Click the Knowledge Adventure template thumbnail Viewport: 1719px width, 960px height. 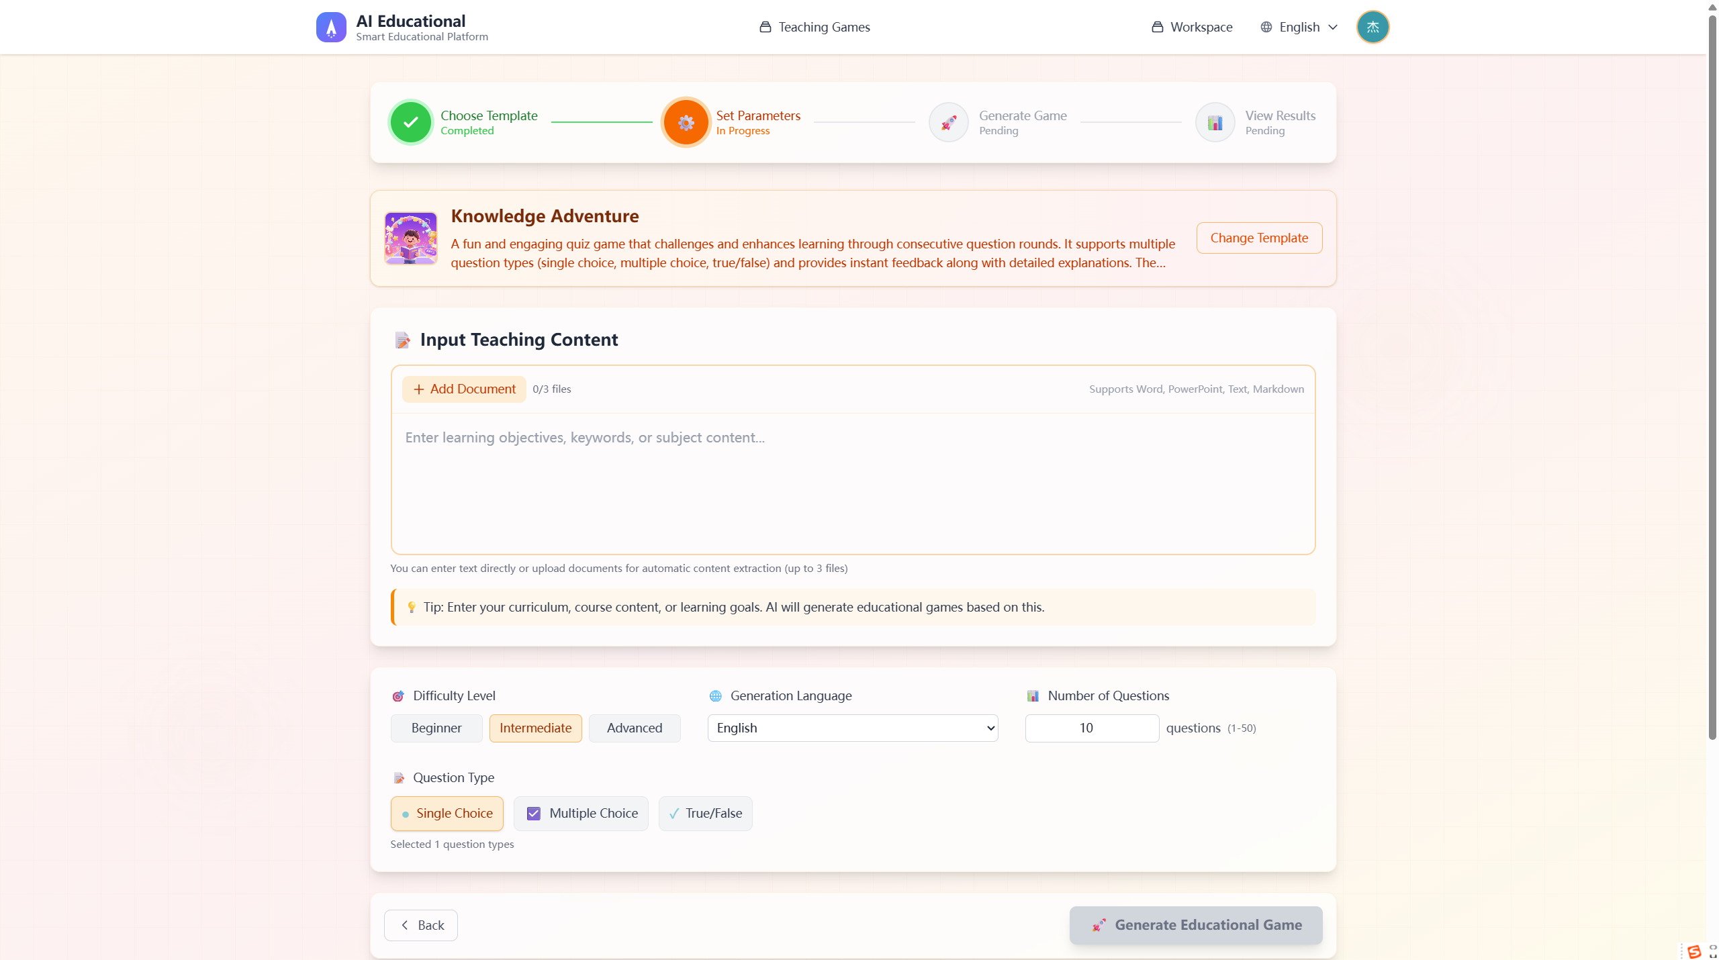[410, 238]
